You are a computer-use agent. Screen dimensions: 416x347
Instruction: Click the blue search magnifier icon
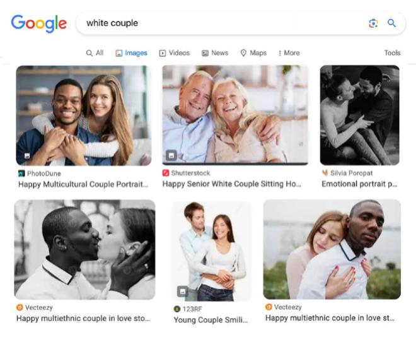(391, 23)
